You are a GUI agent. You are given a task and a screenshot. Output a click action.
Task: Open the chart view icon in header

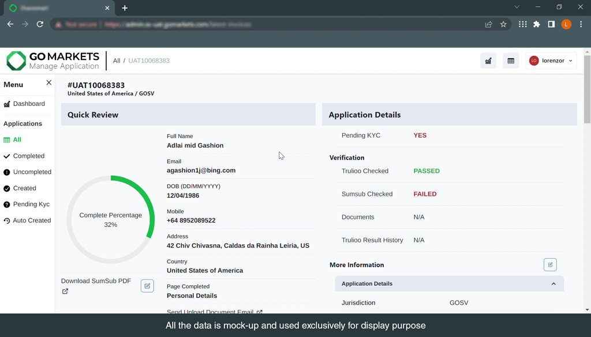pos(488,61)
